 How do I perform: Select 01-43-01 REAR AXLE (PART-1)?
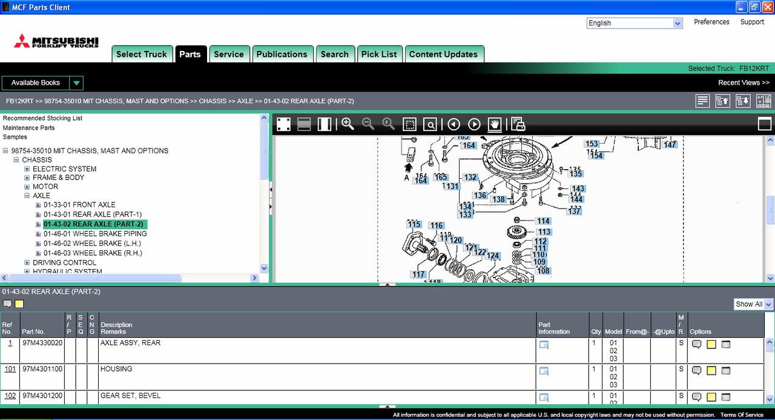click(93, 215)
